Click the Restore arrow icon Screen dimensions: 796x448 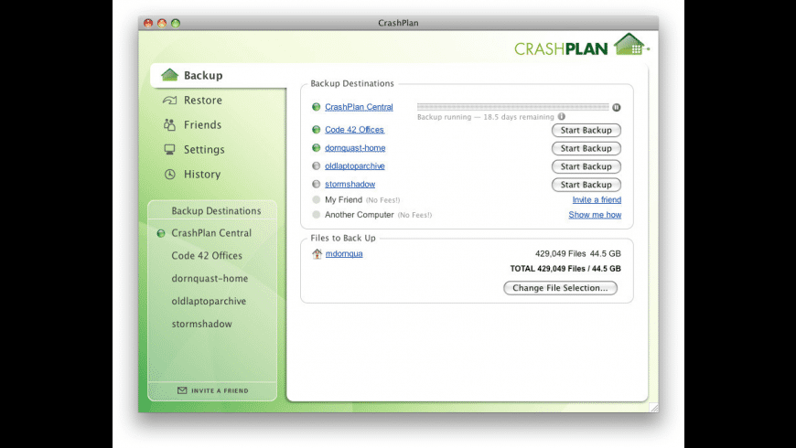pos(169,101)
